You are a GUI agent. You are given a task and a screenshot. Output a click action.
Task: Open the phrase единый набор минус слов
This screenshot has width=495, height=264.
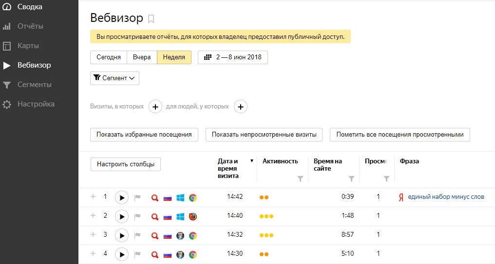(446, 197)
